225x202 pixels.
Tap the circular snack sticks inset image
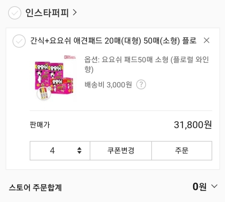click(44, 93)
